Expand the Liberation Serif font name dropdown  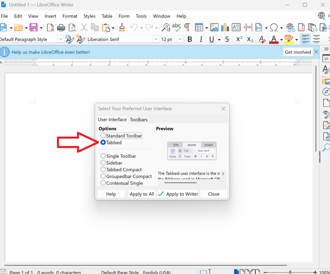pyautogui.click(x=156, y=39)
